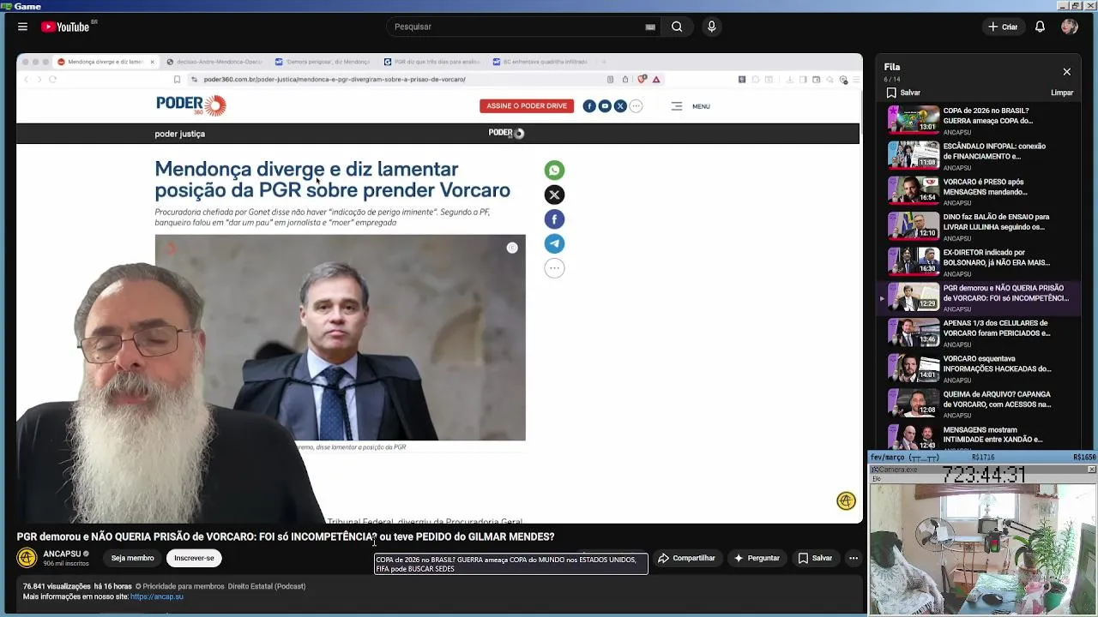1098x617 pixels.
Task: Click the 76.841 visualizações view count text
Action: (x=57, y=586)
